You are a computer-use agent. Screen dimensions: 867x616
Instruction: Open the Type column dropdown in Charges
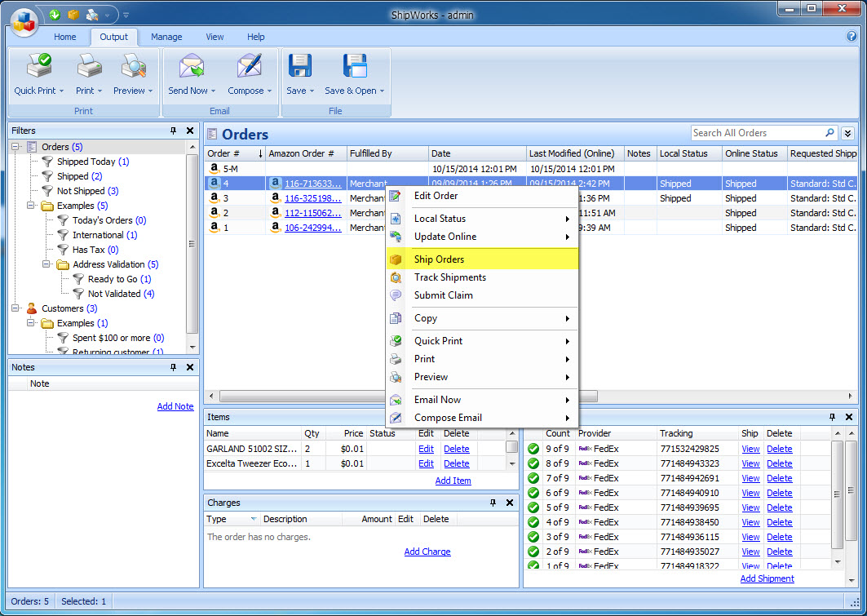coord(253,519)
